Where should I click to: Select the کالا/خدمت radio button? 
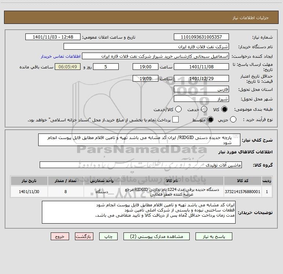coord(179,109)
